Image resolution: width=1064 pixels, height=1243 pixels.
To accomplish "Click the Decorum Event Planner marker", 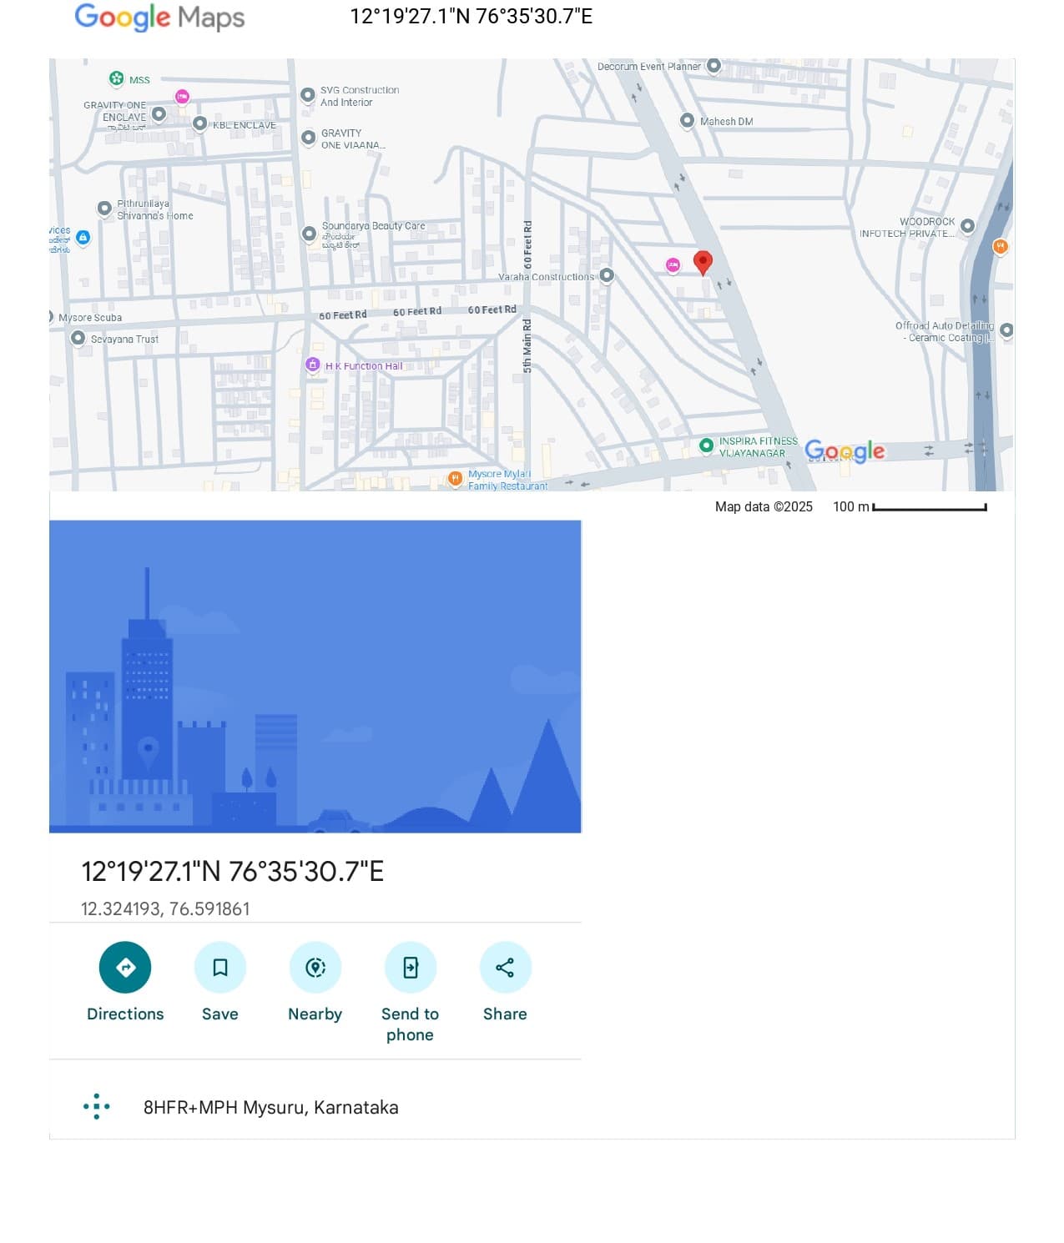I will (714, 65).
